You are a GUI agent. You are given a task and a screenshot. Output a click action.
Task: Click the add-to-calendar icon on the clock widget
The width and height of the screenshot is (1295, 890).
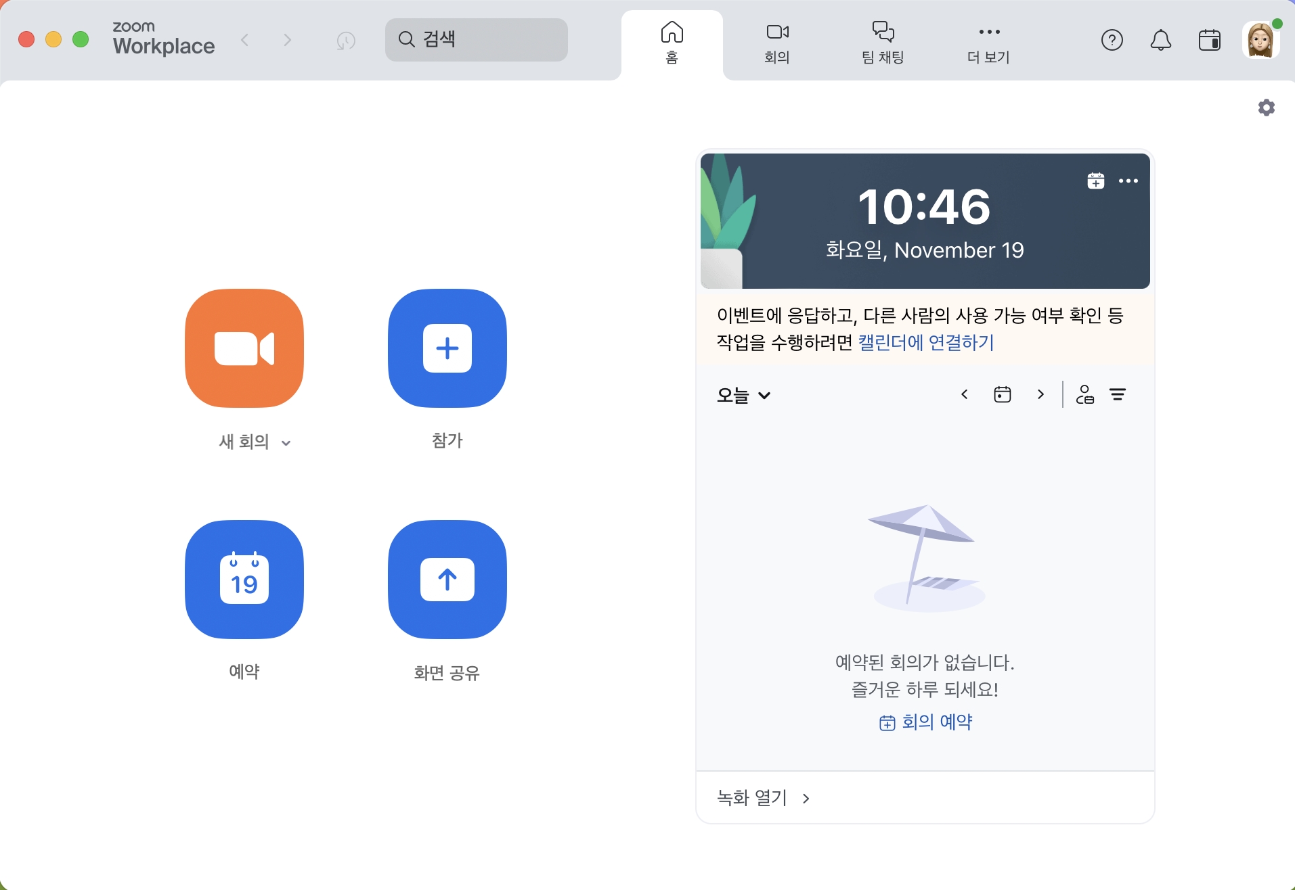pyautogui.click(x=1096, y=181)
